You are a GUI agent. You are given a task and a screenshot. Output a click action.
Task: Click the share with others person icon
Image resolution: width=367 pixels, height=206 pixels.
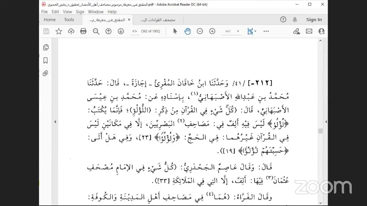pyautogui.click(x=321, y=31)
